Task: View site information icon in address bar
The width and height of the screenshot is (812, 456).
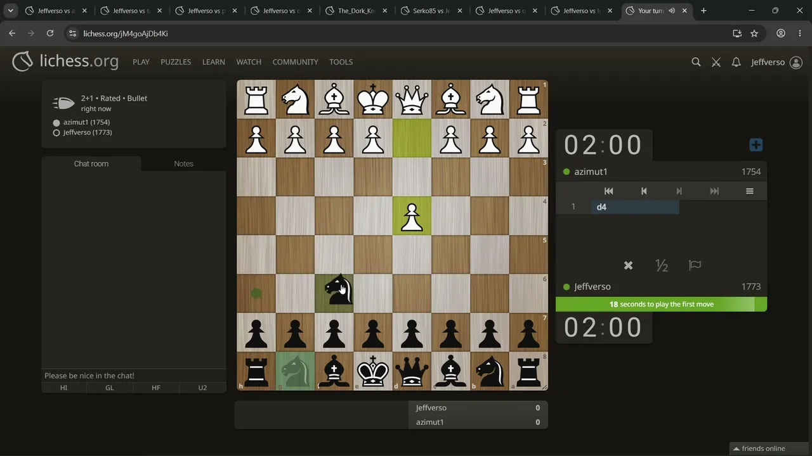Action: tap(72, 34)
